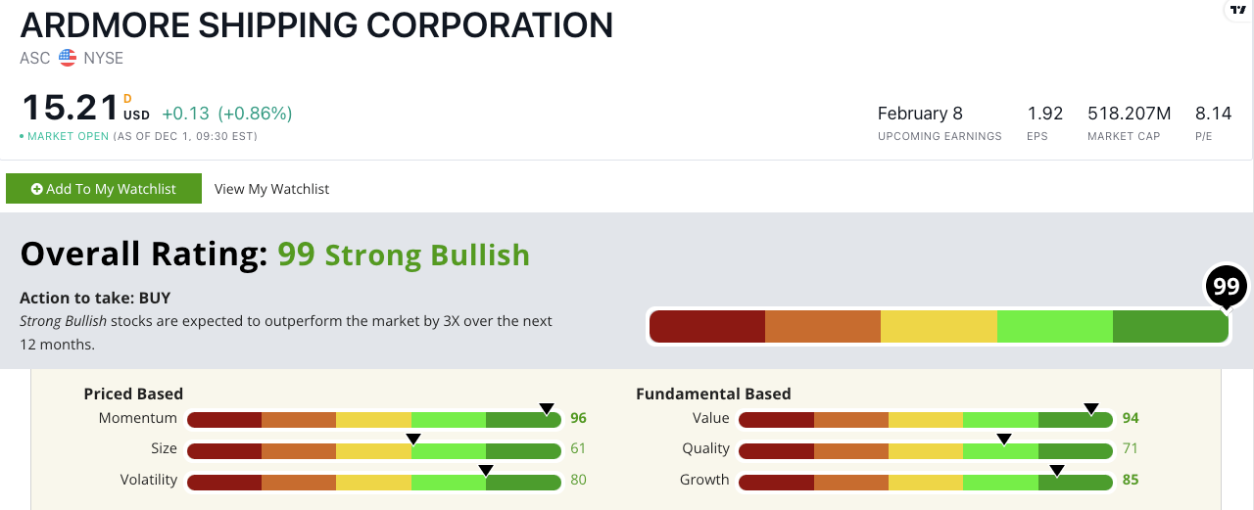Click the yellow segment of the overall rating bar

tap(939, 326)
